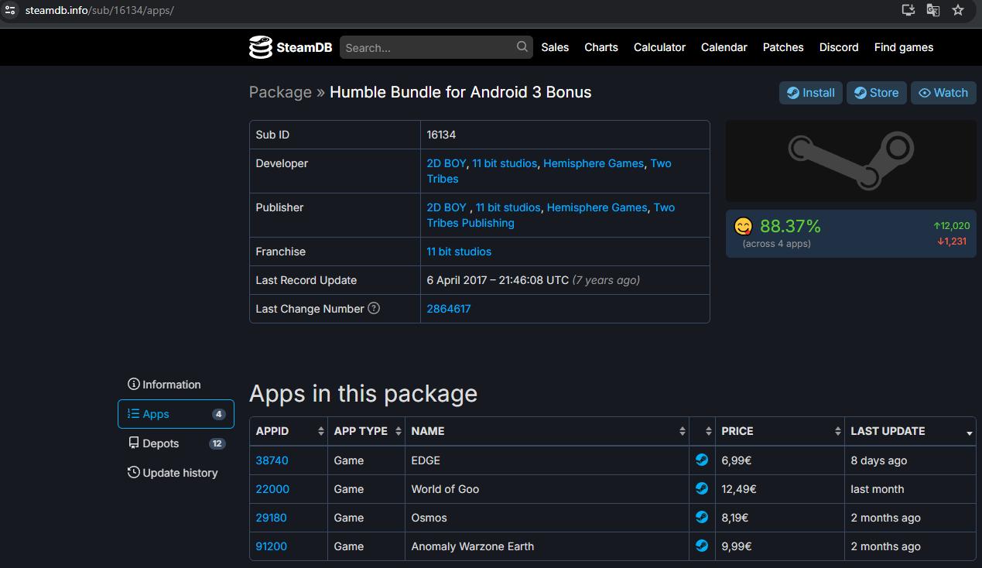Sort table by PRICE column

tap(779, 431)
